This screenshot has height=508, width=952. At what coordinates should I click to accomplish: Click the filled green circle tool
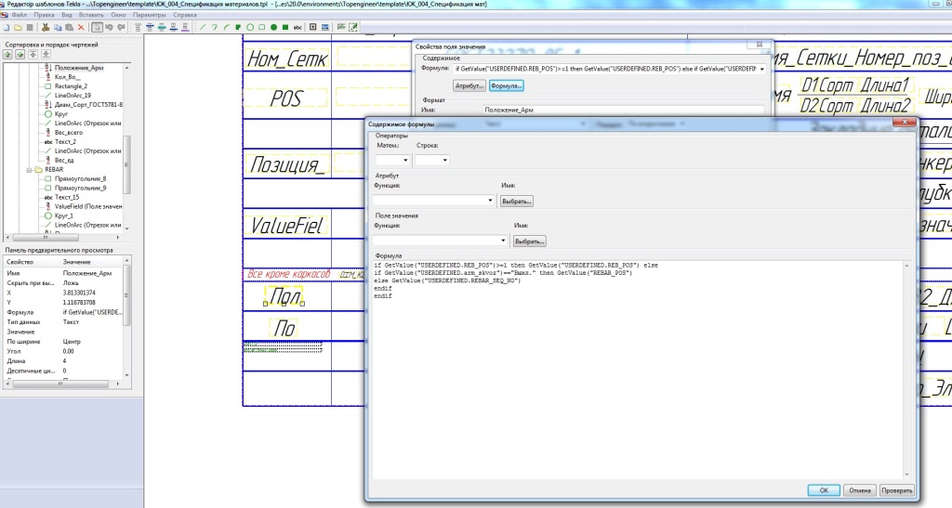[273, 28]
